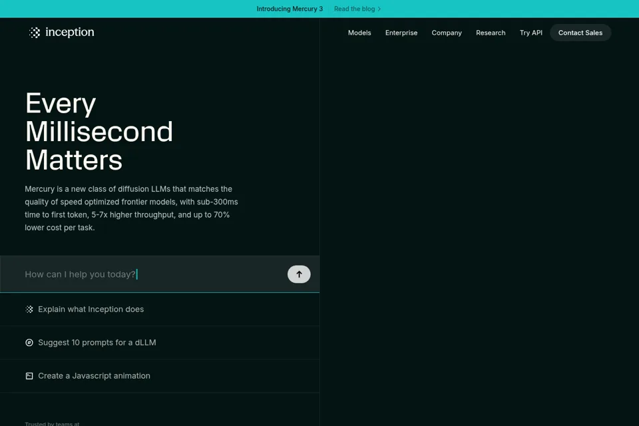Open the Enterprise menu
The width and height of the screenshot is (639, 426).
[x=401, y=33]
